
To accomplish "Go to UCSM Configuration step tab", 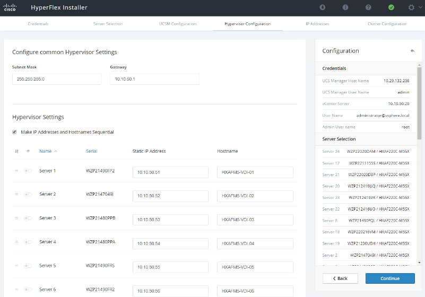I will coord(178,24).
